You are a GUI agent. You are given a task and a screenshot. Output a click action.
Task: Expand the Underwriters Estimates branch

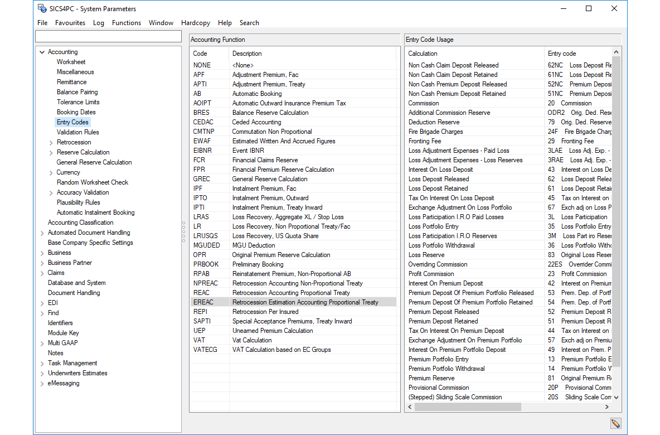coord(42,373)
